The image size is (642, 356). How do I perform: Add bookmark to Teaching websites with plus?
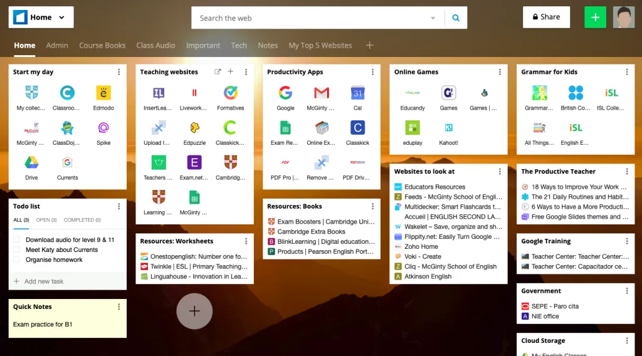tap(231, 71)
